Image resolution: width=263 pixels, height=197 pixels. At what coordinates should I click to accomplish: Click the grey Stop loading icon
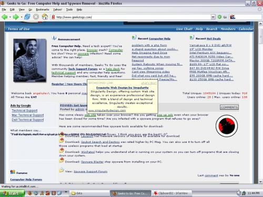(36, 17)
